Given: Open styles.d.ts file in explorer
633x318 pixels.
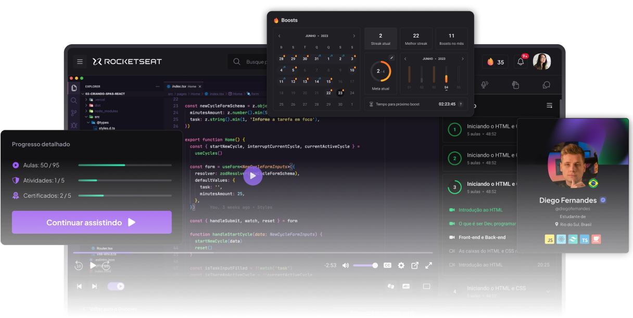Looking at the screenshot, I should (104, 128).
